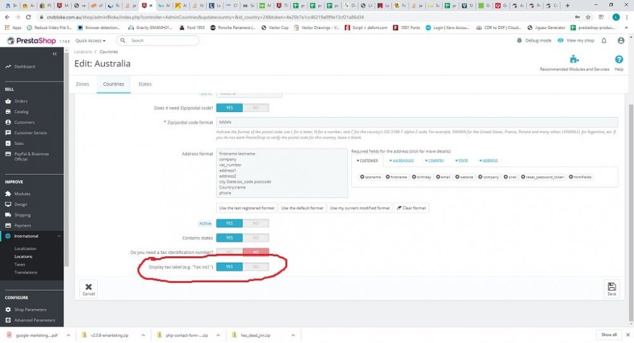Click the Zip/postal code format field
The height and width of the screenshot is (343, 634).
pyautogui.click(x=417, y=122)
